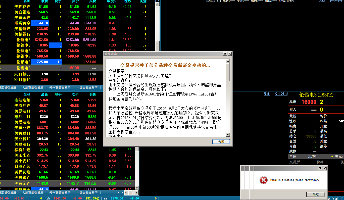This screenshot has height=200, width=344.
Task: Click the restore icon in 系统消息 title bar
Action: tap(225, 54)
